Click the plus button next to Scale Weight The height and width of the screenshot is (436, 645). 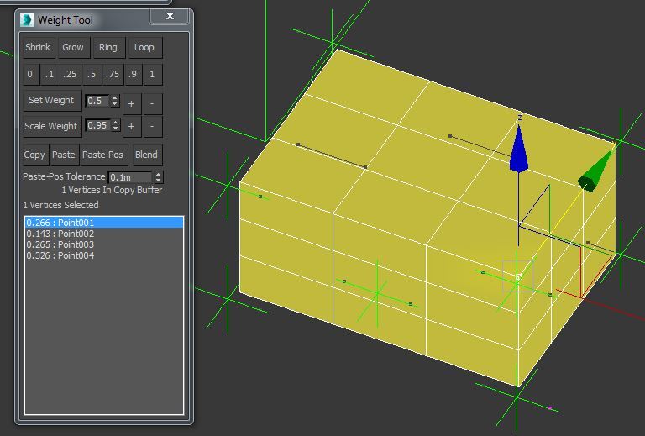pyautogui.click(x=132, y=127)
